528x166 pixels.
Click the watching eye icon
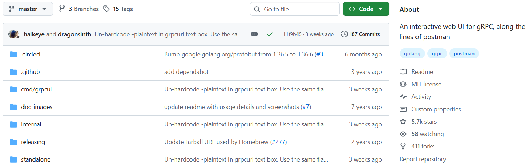pos(403,134)
